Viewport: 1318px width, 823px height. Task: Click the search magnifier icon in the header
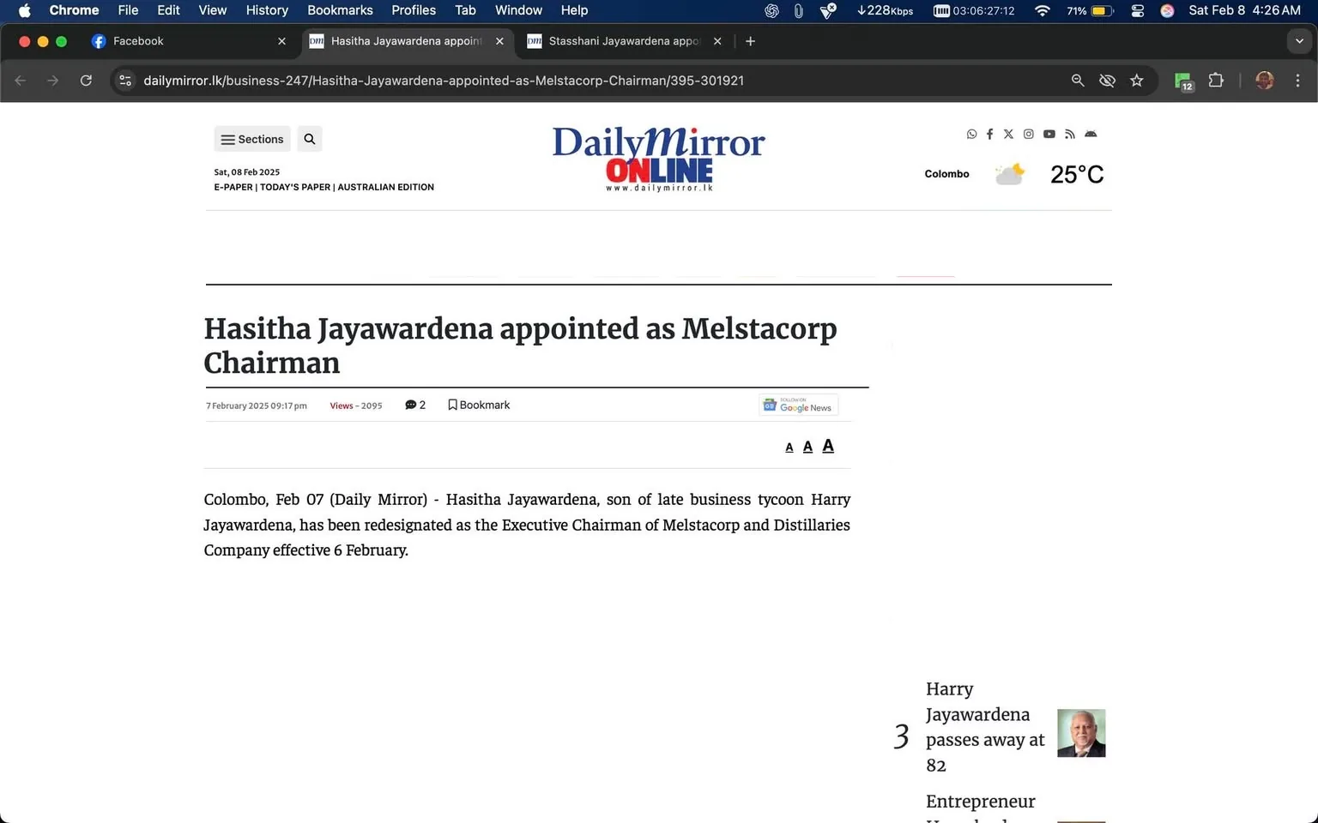pyautogui.click(x=309, y=138)
